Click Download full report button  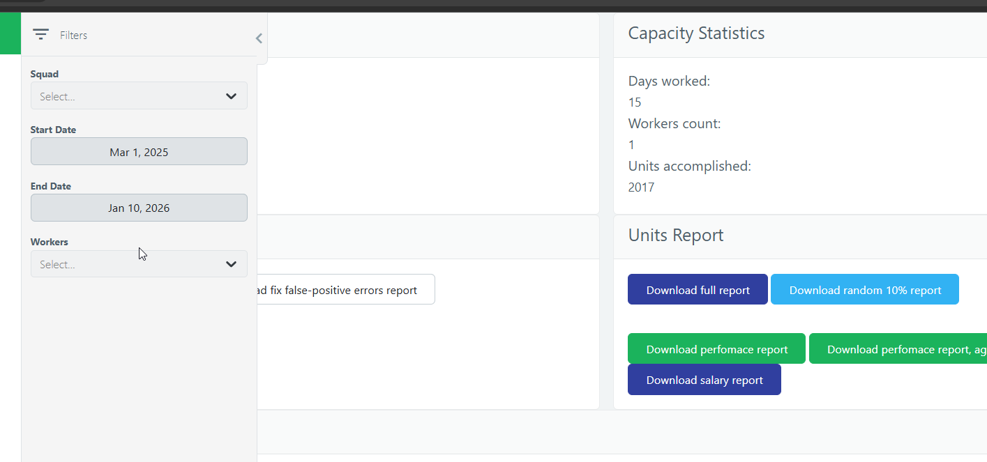click(698, 290)
